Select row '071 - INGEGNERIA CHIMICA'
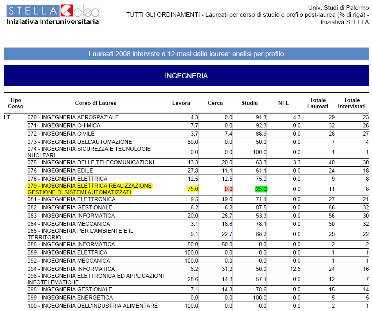Screen dimensions: 372x311 pyautogui.click(x=198, y=125)
